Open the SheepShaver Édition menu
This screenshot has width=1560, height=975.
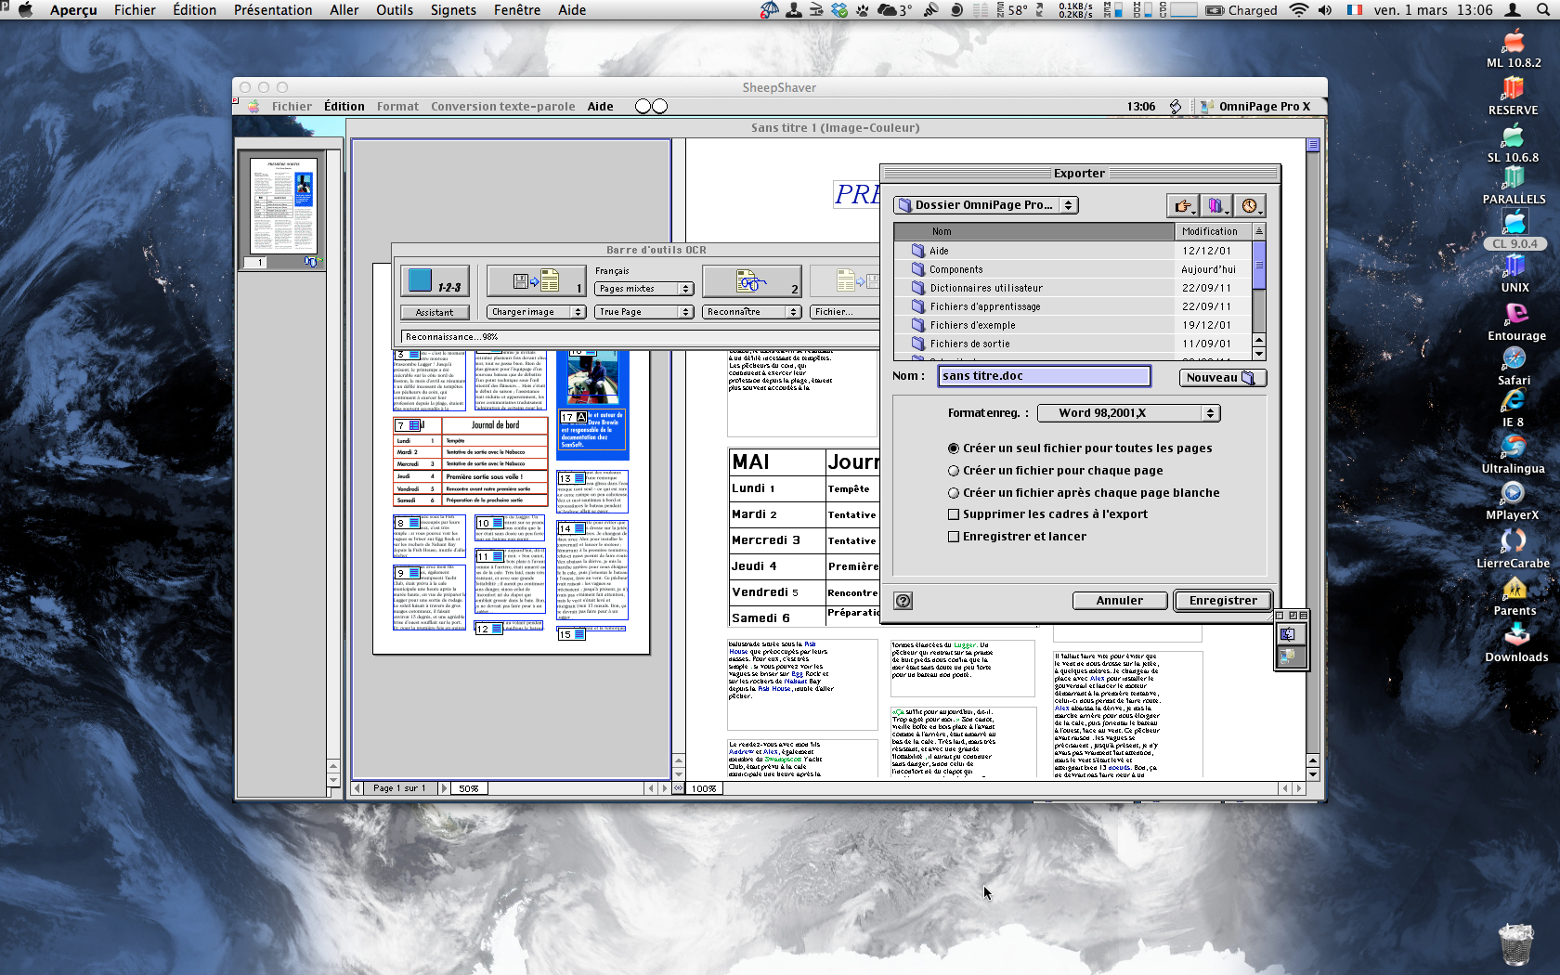point(344,107)
